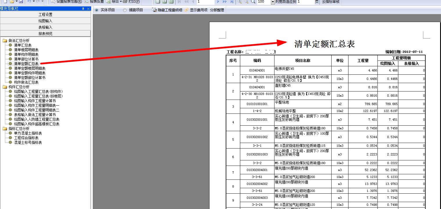The image size is (441, 209).
Task: Click 隐藏工程量明细 button
Action: (167, 10)
